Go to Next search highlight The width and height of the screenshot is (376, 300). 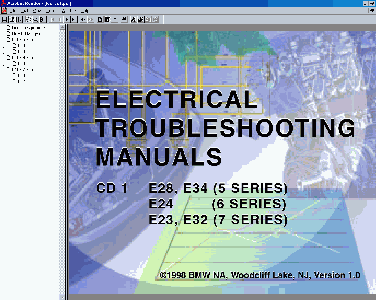(x=155, y=19)
